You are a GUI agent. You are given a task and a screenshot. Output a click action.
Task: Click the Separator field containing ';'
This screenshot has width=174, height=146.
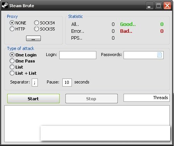click(x=35, y=82)
